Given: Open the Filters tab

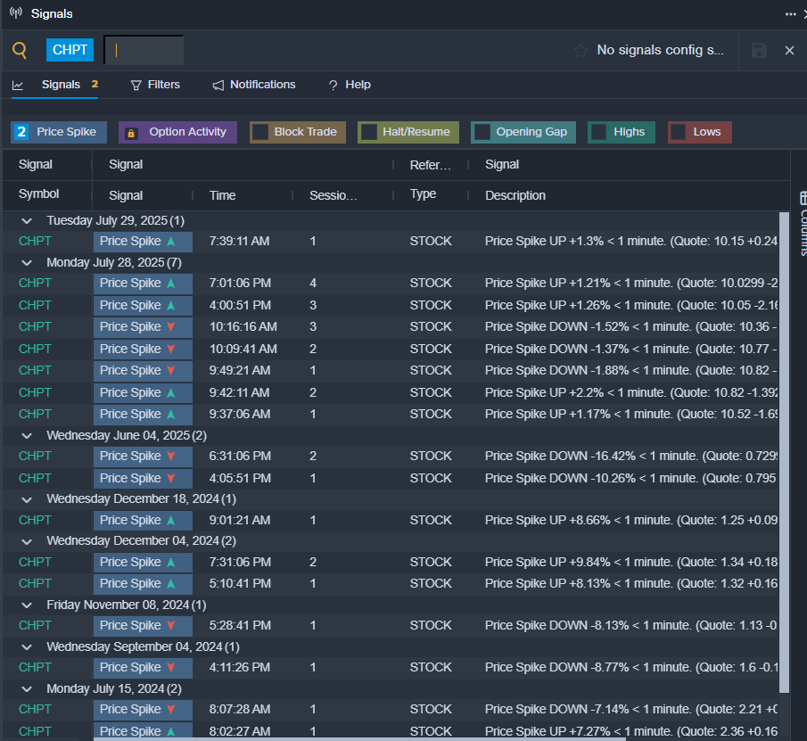Looking at the screenshot, I should click(155, 85).
